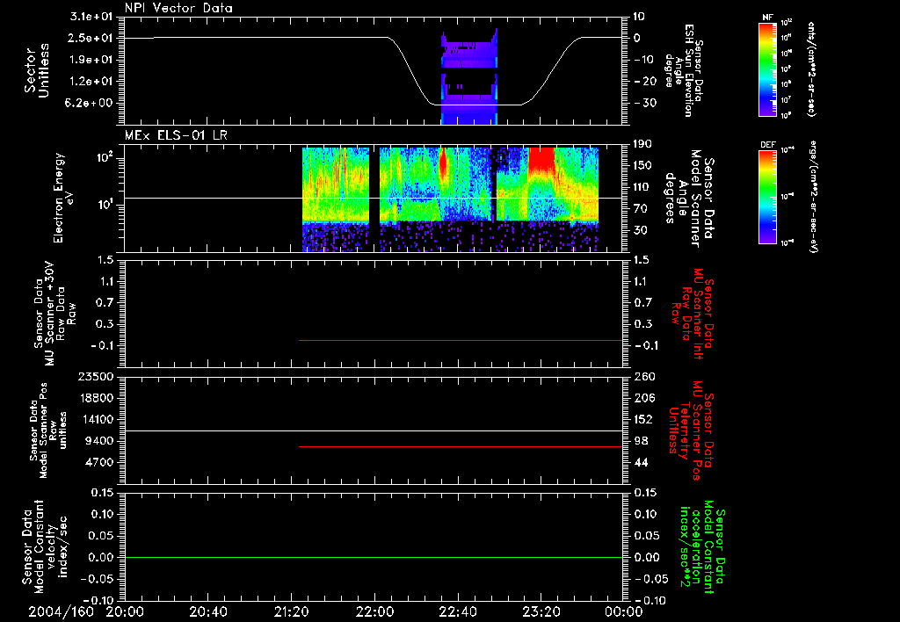900x622 pixels.
Task: Click the "206" telemetry tick label
Action: click(x=643, y=398)
